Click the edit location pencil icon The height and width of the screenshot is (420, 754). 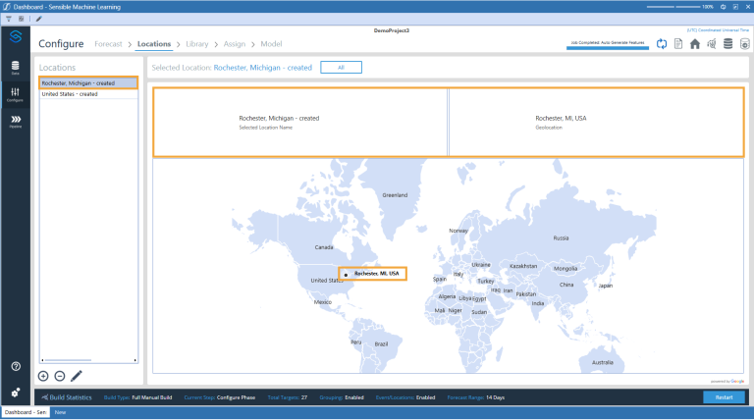[77, 376]
